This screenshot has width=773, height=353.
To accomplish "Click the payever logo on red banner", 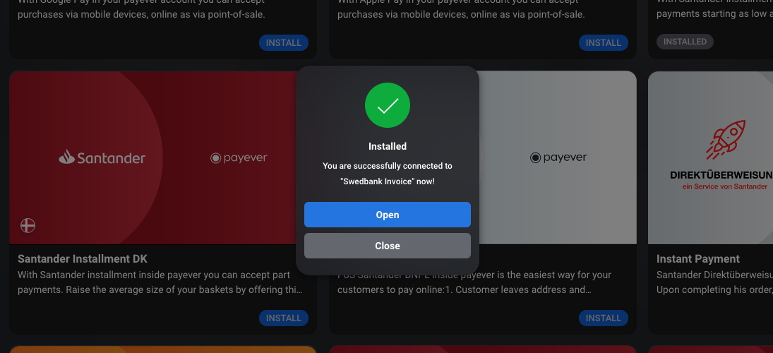I will click(x=239, y=157).
